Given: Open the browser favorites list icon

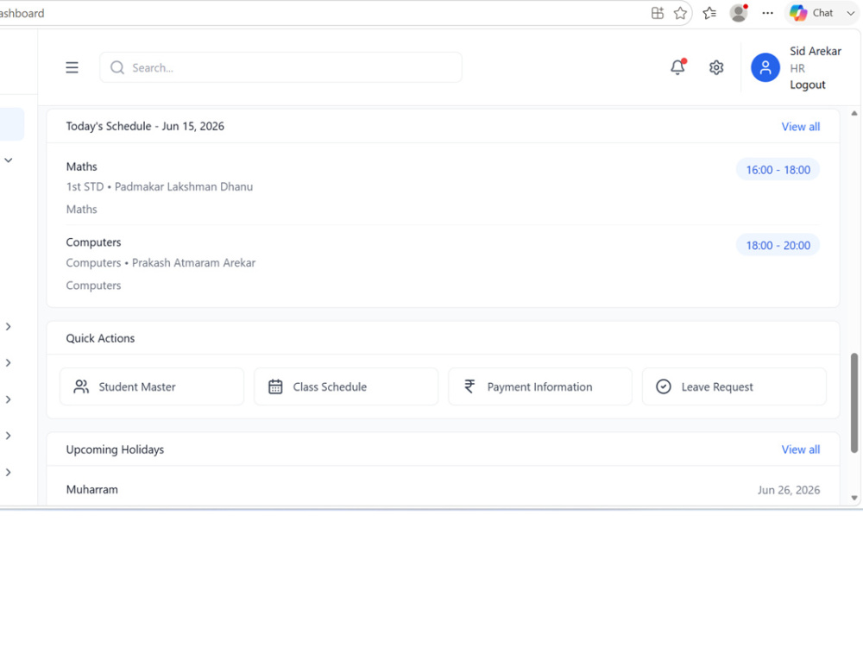Looking at the screenshot, I should [x=709, y=13].
